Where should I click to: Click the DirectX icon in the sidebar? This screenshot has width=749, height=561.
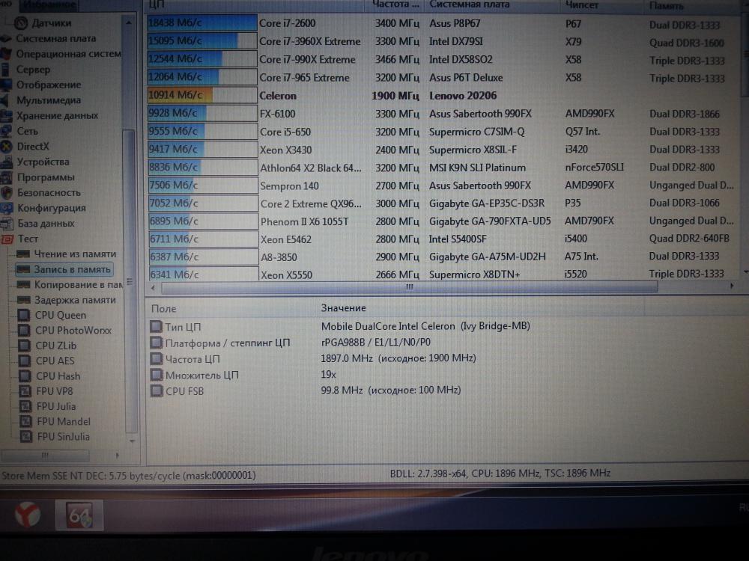(x=6, y=147)
